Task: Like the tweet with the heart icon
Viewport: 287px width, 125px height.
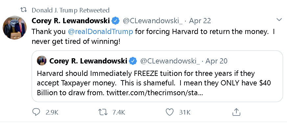Action: click(170, 112)
